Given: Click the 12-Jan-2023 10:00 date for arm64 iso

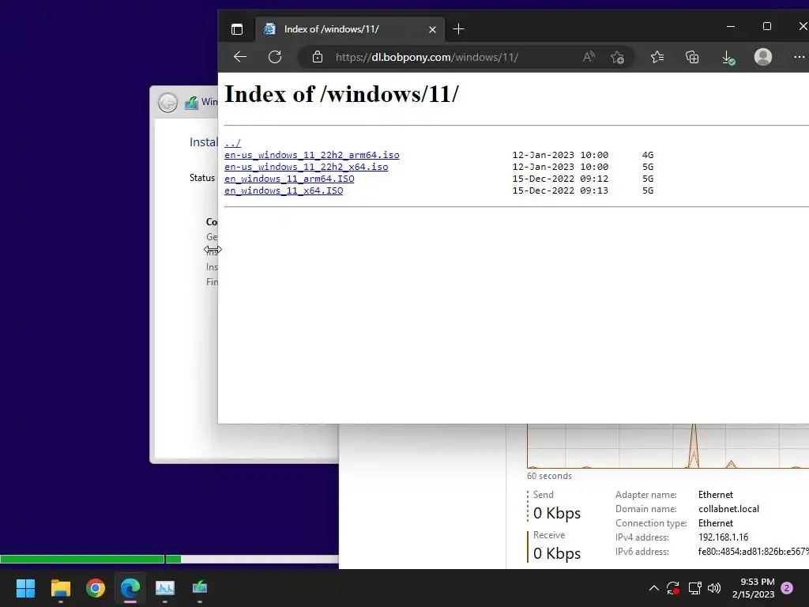Looking at the screenshot, I should pyautogui.click(x=560, y=155).
